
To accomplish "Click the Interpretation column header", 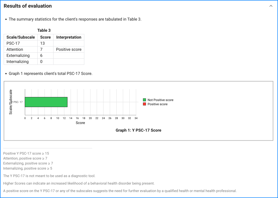I will [69, 37].
